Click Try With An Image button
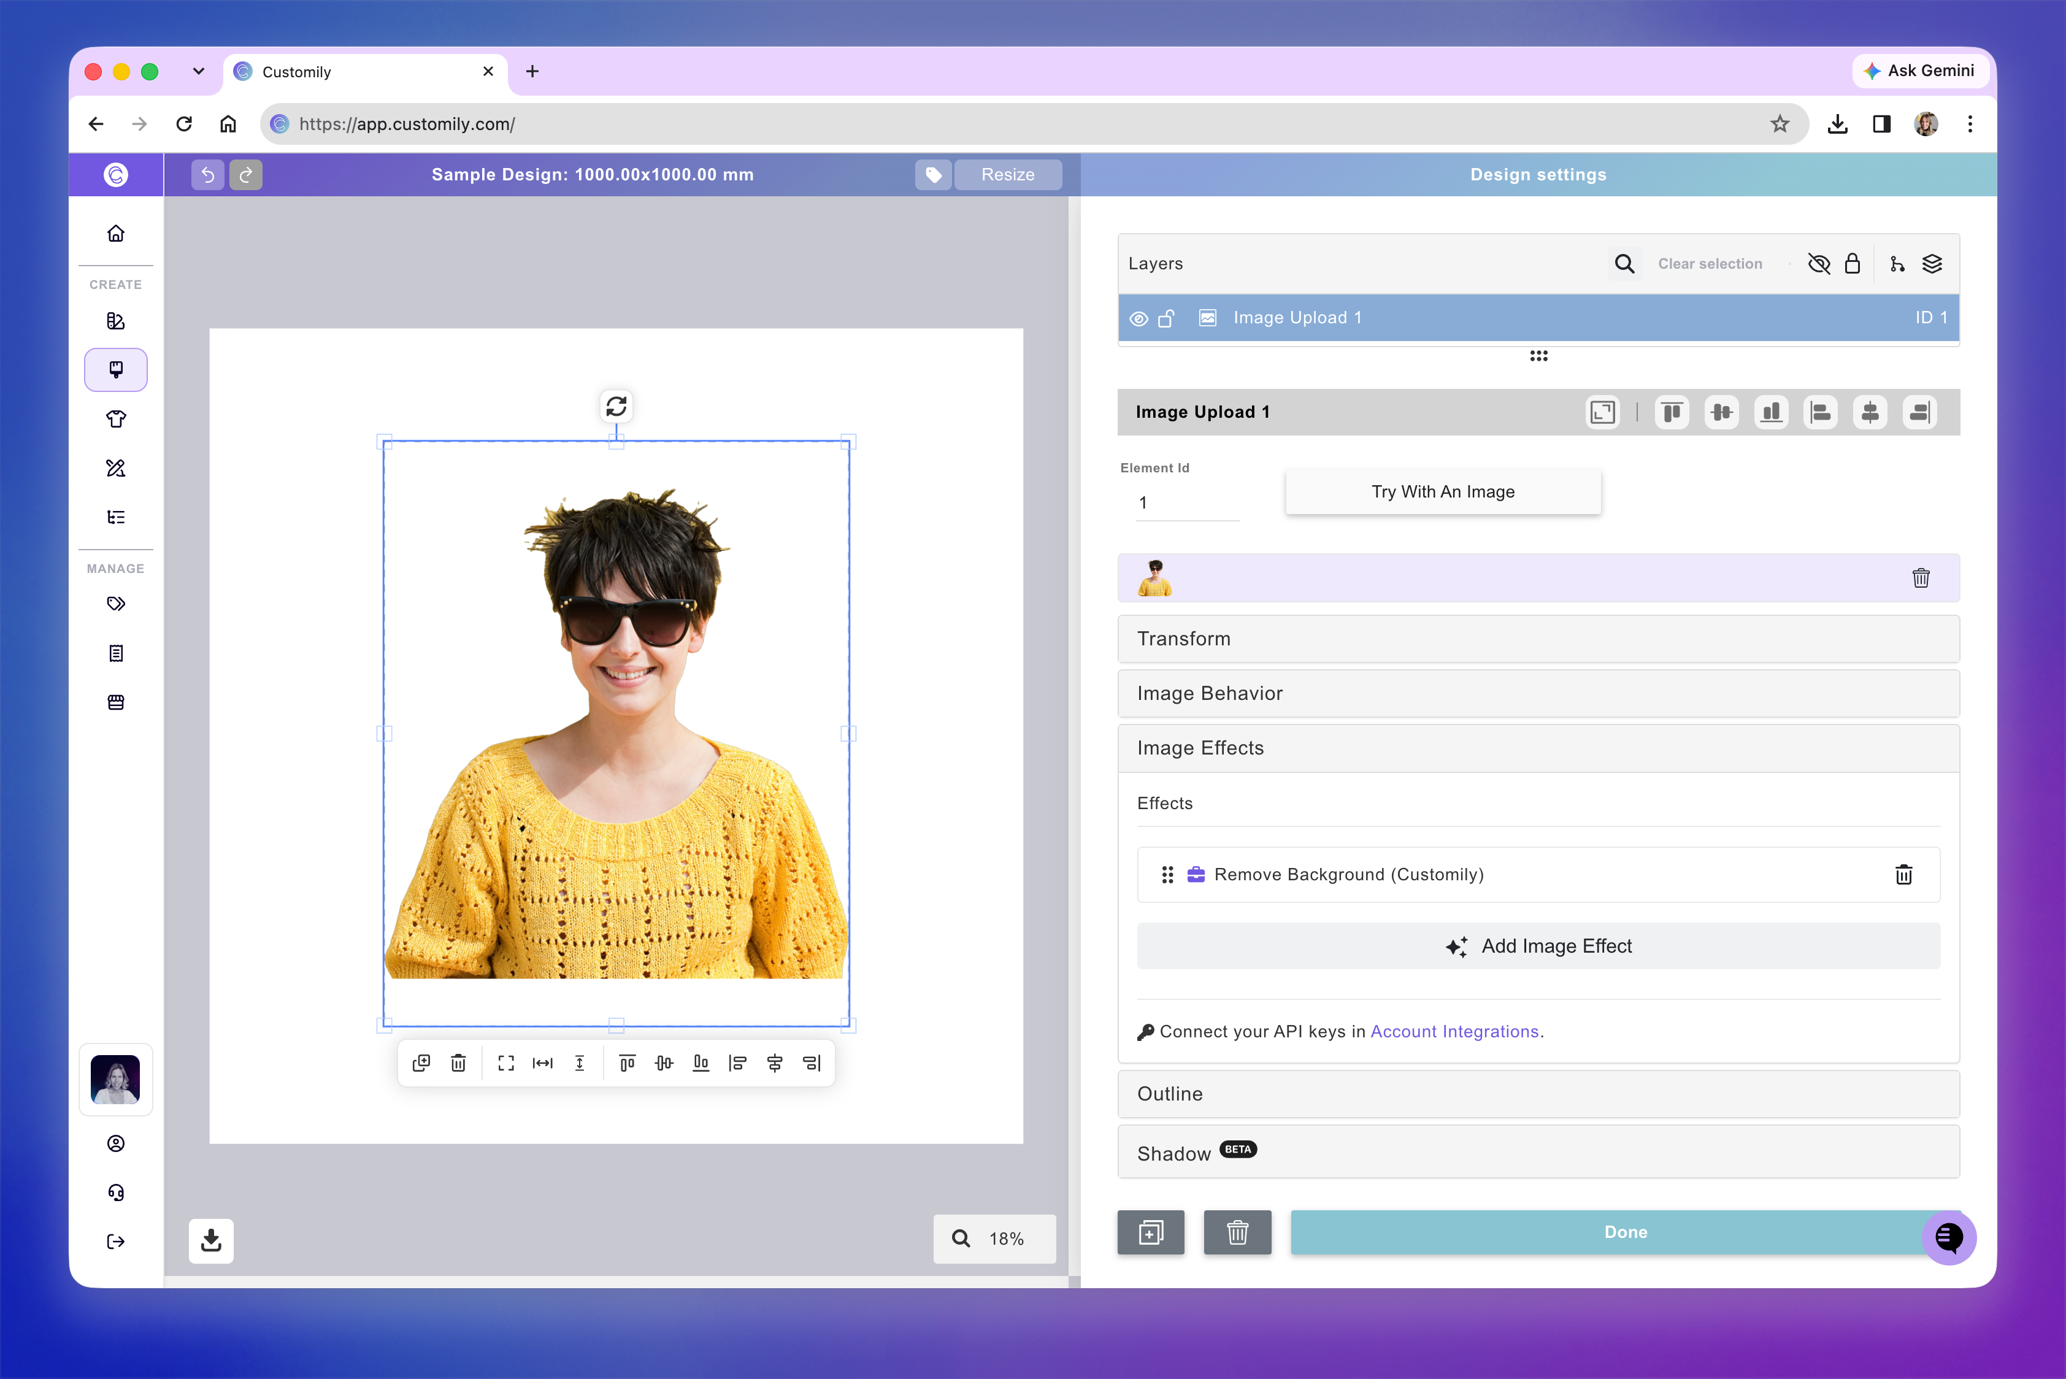The width and height of the screenshot is (2066, 1379). (1442, 491)
